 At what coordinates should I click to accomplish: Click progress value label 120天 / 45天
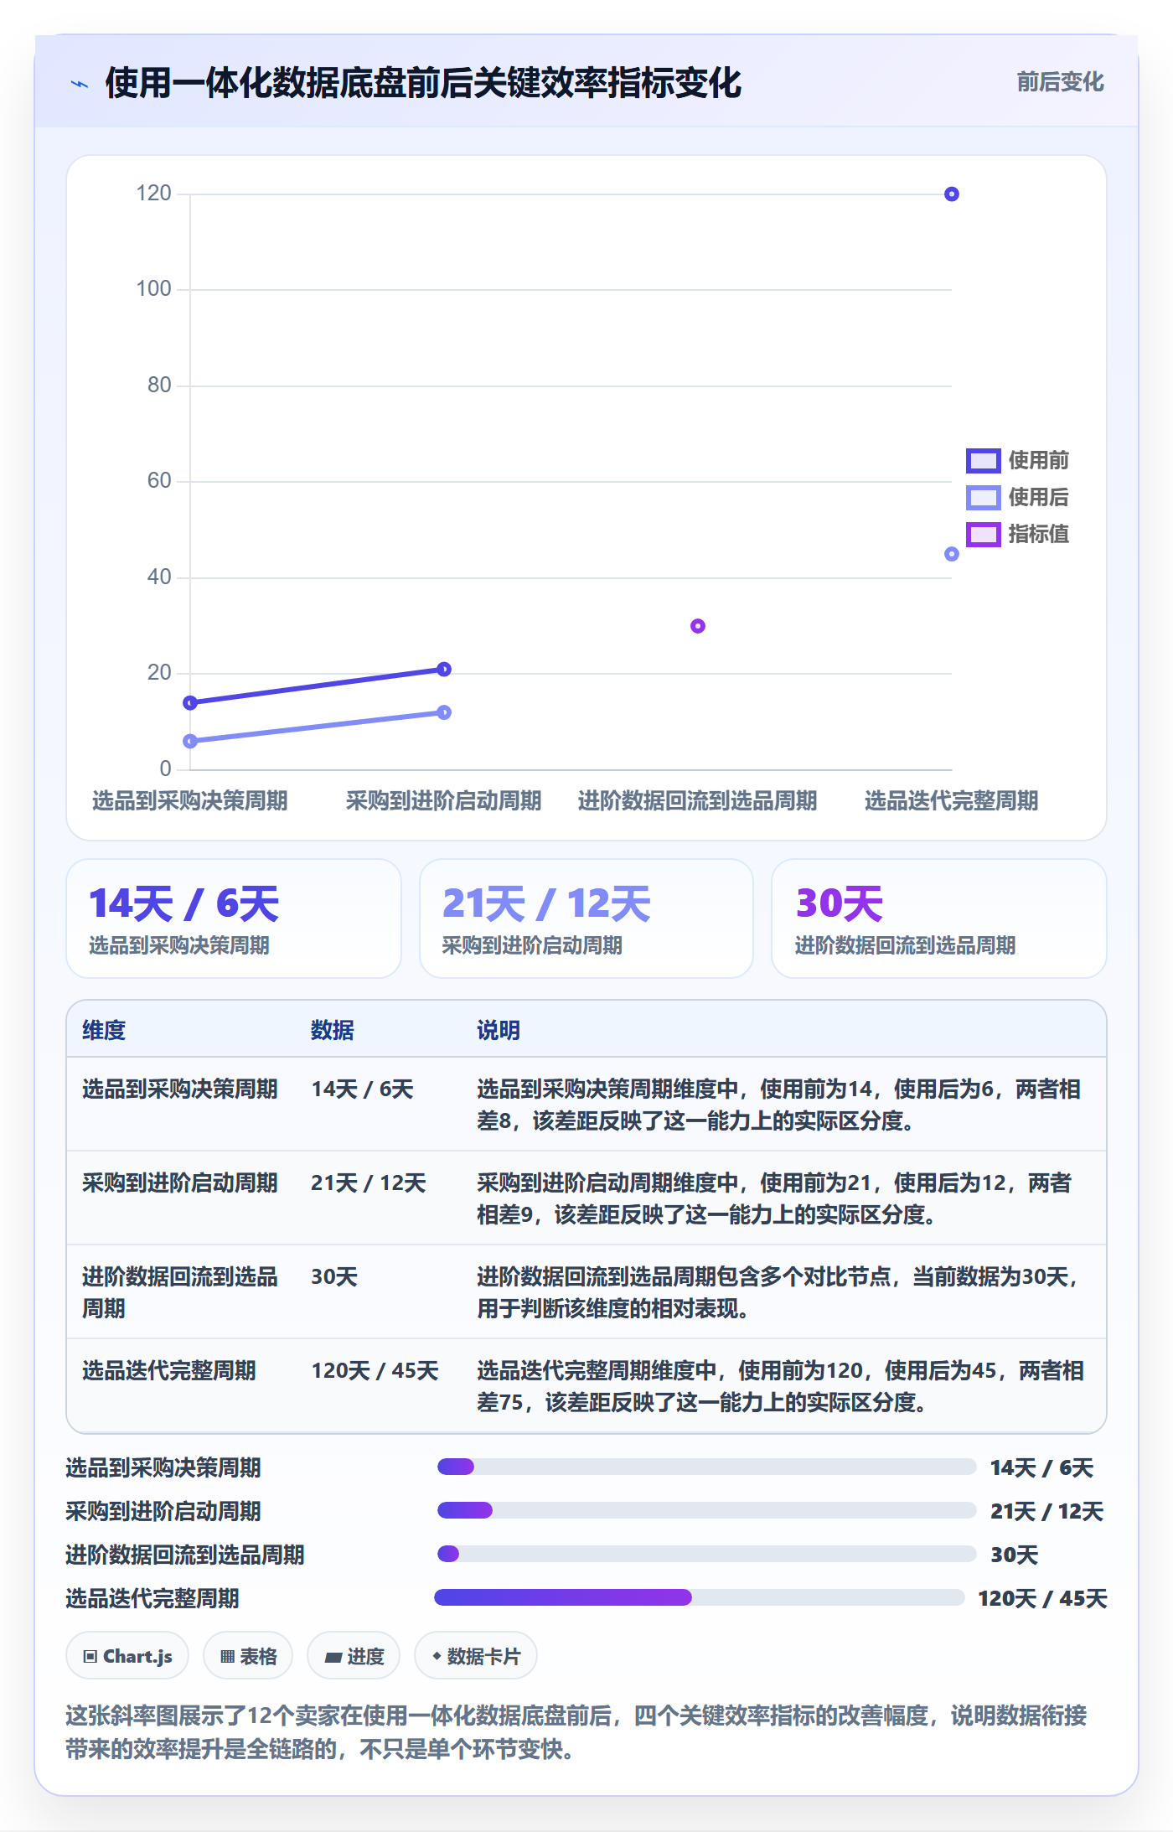pyautogui.click(x=1042, y=1598)
